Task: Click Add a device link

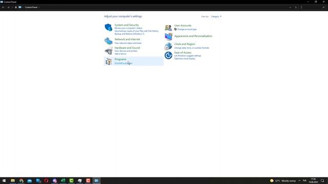Action: [120, 54]
